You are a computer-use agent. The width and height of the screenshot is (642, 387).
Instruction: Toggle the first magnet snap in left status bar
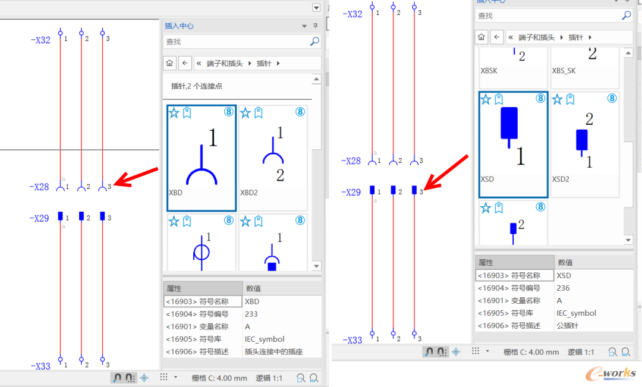(x=117, y=377)
